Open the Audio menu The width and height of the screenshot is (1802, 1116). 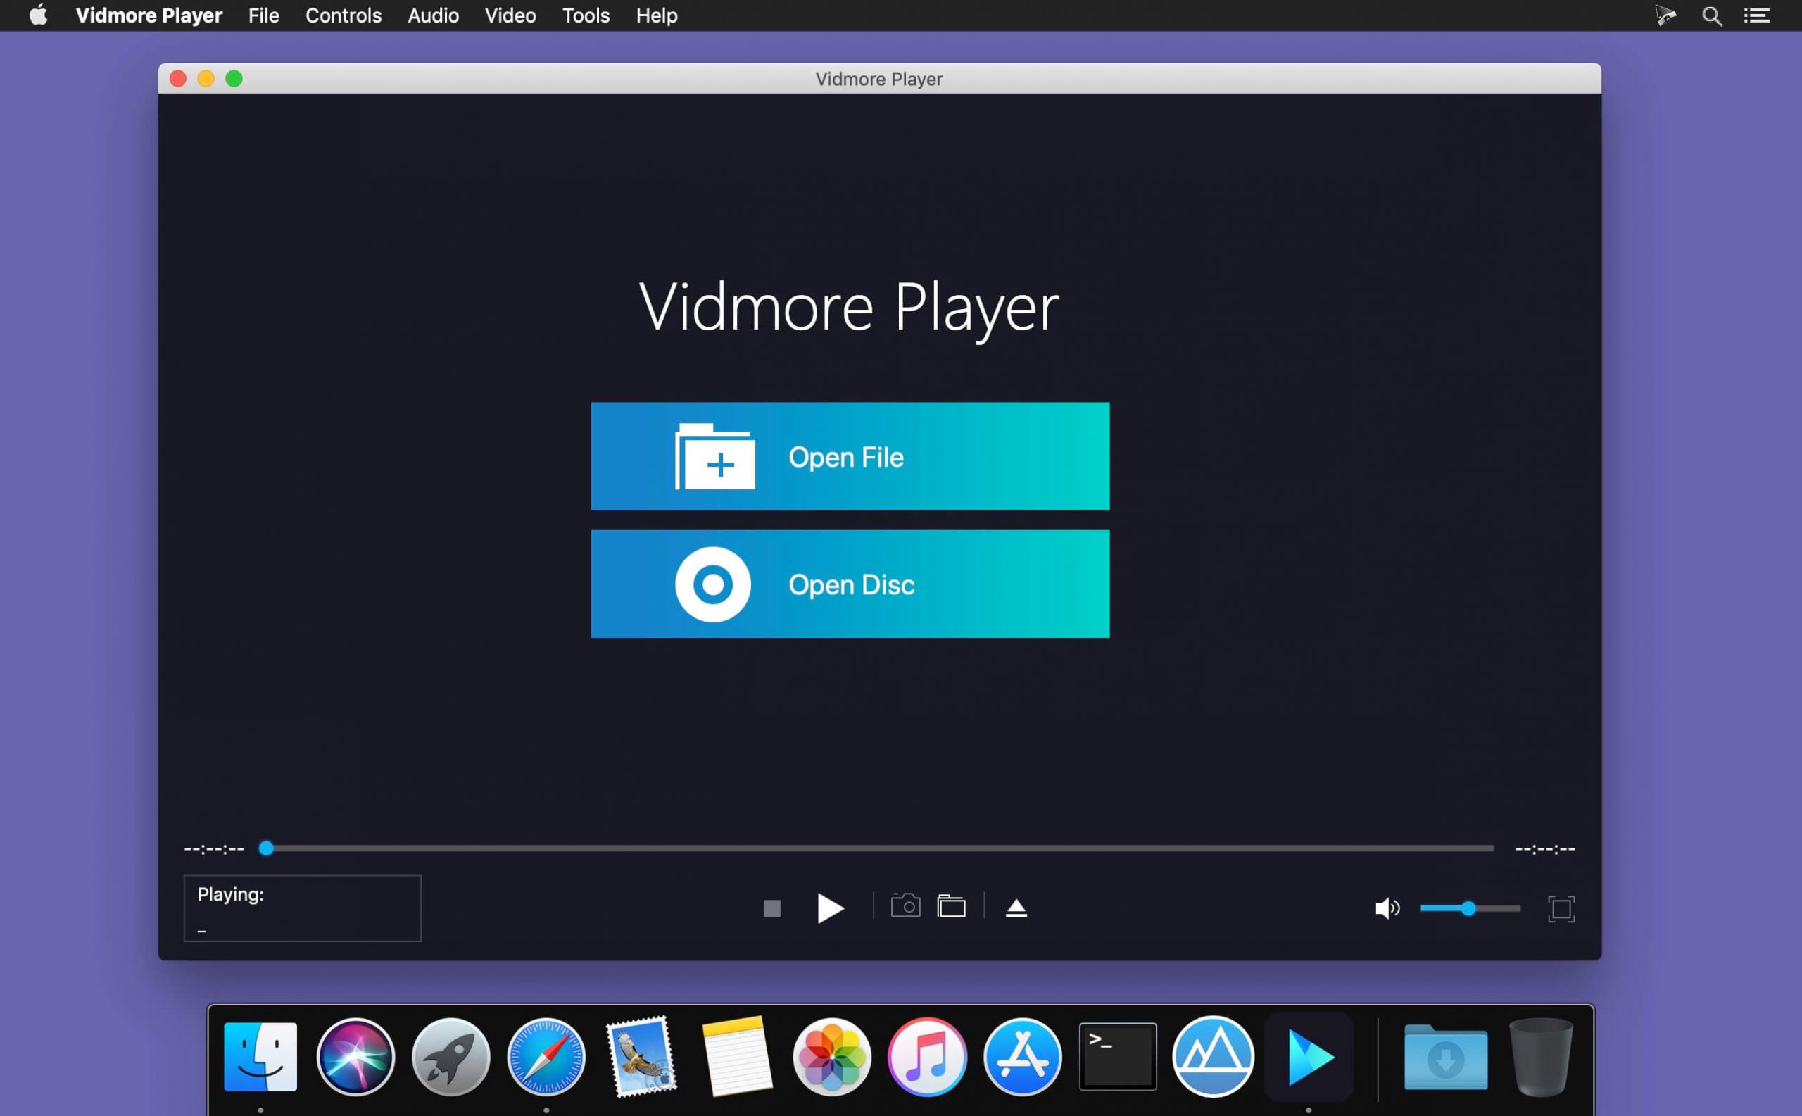(433, 15)
